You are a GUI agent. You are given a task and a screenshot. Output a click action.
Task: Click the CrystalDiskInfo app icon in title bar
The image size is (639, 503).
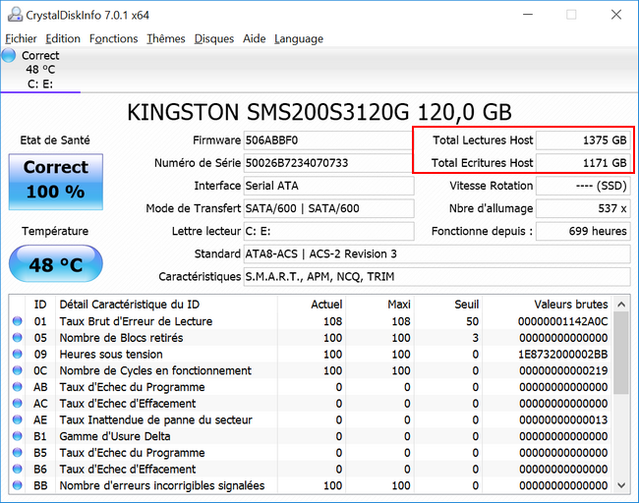(15, 15)
